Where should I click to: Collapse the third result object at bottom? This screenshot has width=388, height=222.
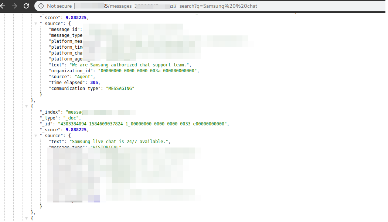(x=27, y=218)
